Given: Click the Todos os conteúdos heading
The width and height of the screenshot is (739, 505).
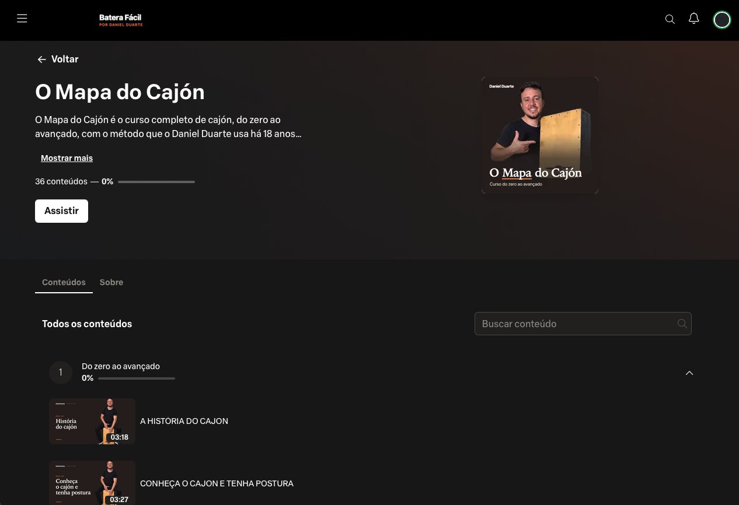Looking at the screenshot, I should click(87, 324).
